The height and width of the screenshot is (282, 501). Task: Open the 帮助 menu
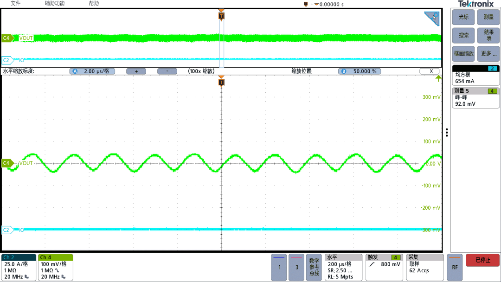[x=94, y=3]
